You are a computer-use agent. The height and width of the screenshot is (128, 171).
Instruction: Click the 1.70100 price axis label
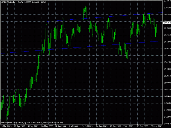[167, 8]
